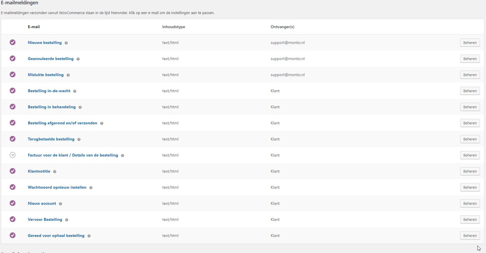Click the manual-send arrow icon for Factuur row
Viewport: 486px width, 253px height.
point(13,155)
